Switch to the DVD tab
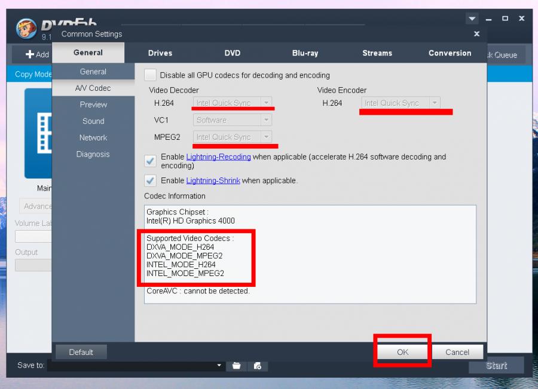Image resolution: width=538 pixels, height=389 pixels. click(233, 53)
